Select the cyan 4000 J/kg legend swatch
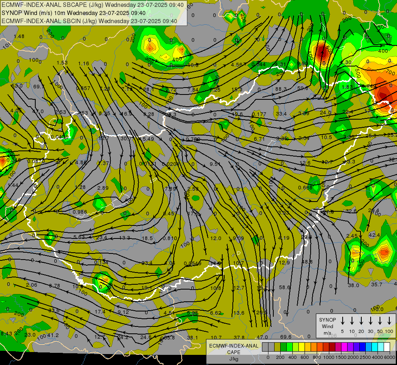Image resolution: width=397 pixels, height=365 pixels. click(374, 347)
